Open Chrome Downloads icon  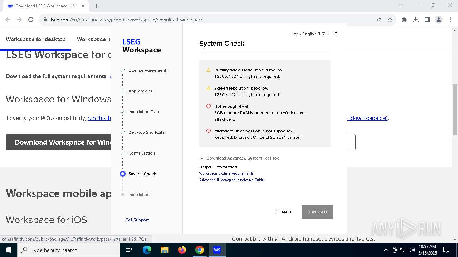[x=416, y=20]
